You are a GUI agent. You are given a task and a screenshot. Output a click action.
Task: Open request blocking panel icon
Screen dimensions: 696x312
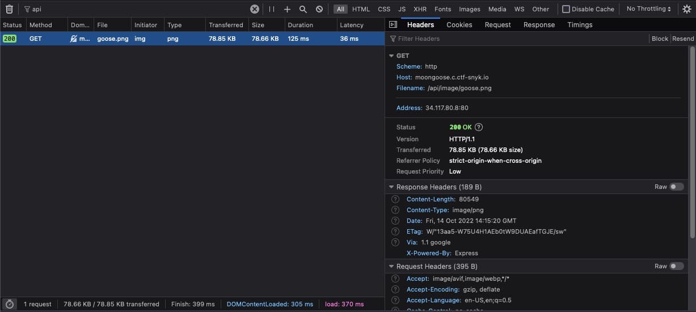click(319, 9)
